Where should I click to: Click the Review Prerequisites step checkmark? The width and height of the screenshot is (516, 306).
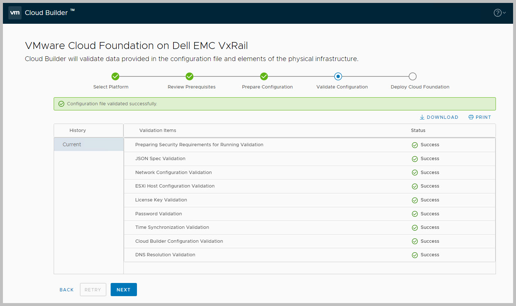[190, 76]
